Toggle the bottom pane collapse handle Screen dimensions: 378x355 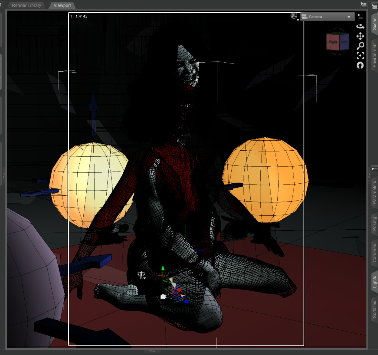[x=152, y=351]
